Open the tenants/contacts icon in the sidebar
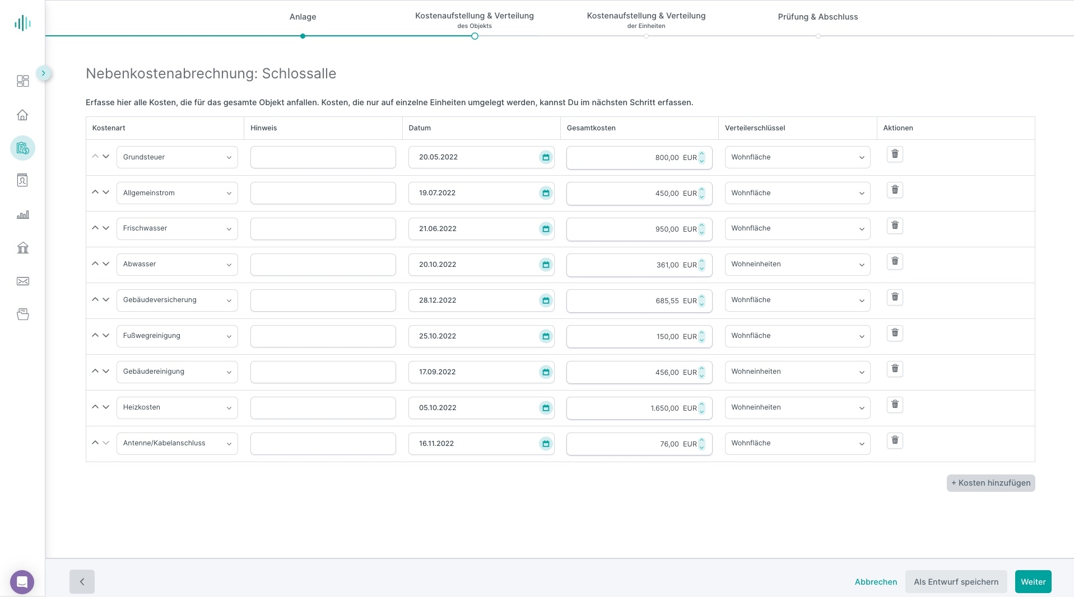 pos(22,180)
